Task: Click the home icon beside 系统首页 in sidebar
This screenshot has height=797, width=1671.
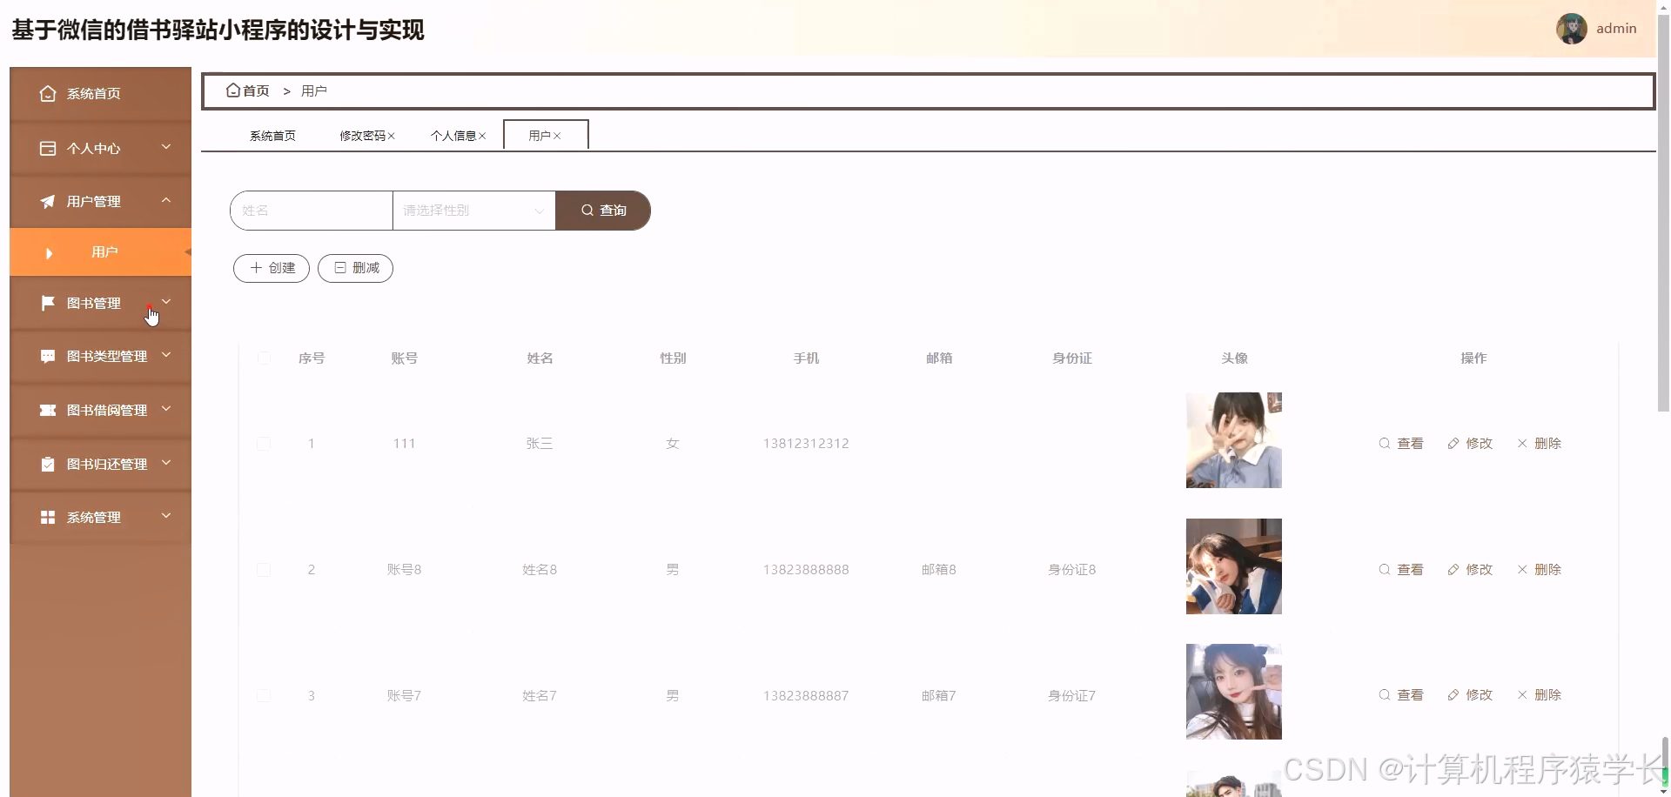Action: (48, 94)
